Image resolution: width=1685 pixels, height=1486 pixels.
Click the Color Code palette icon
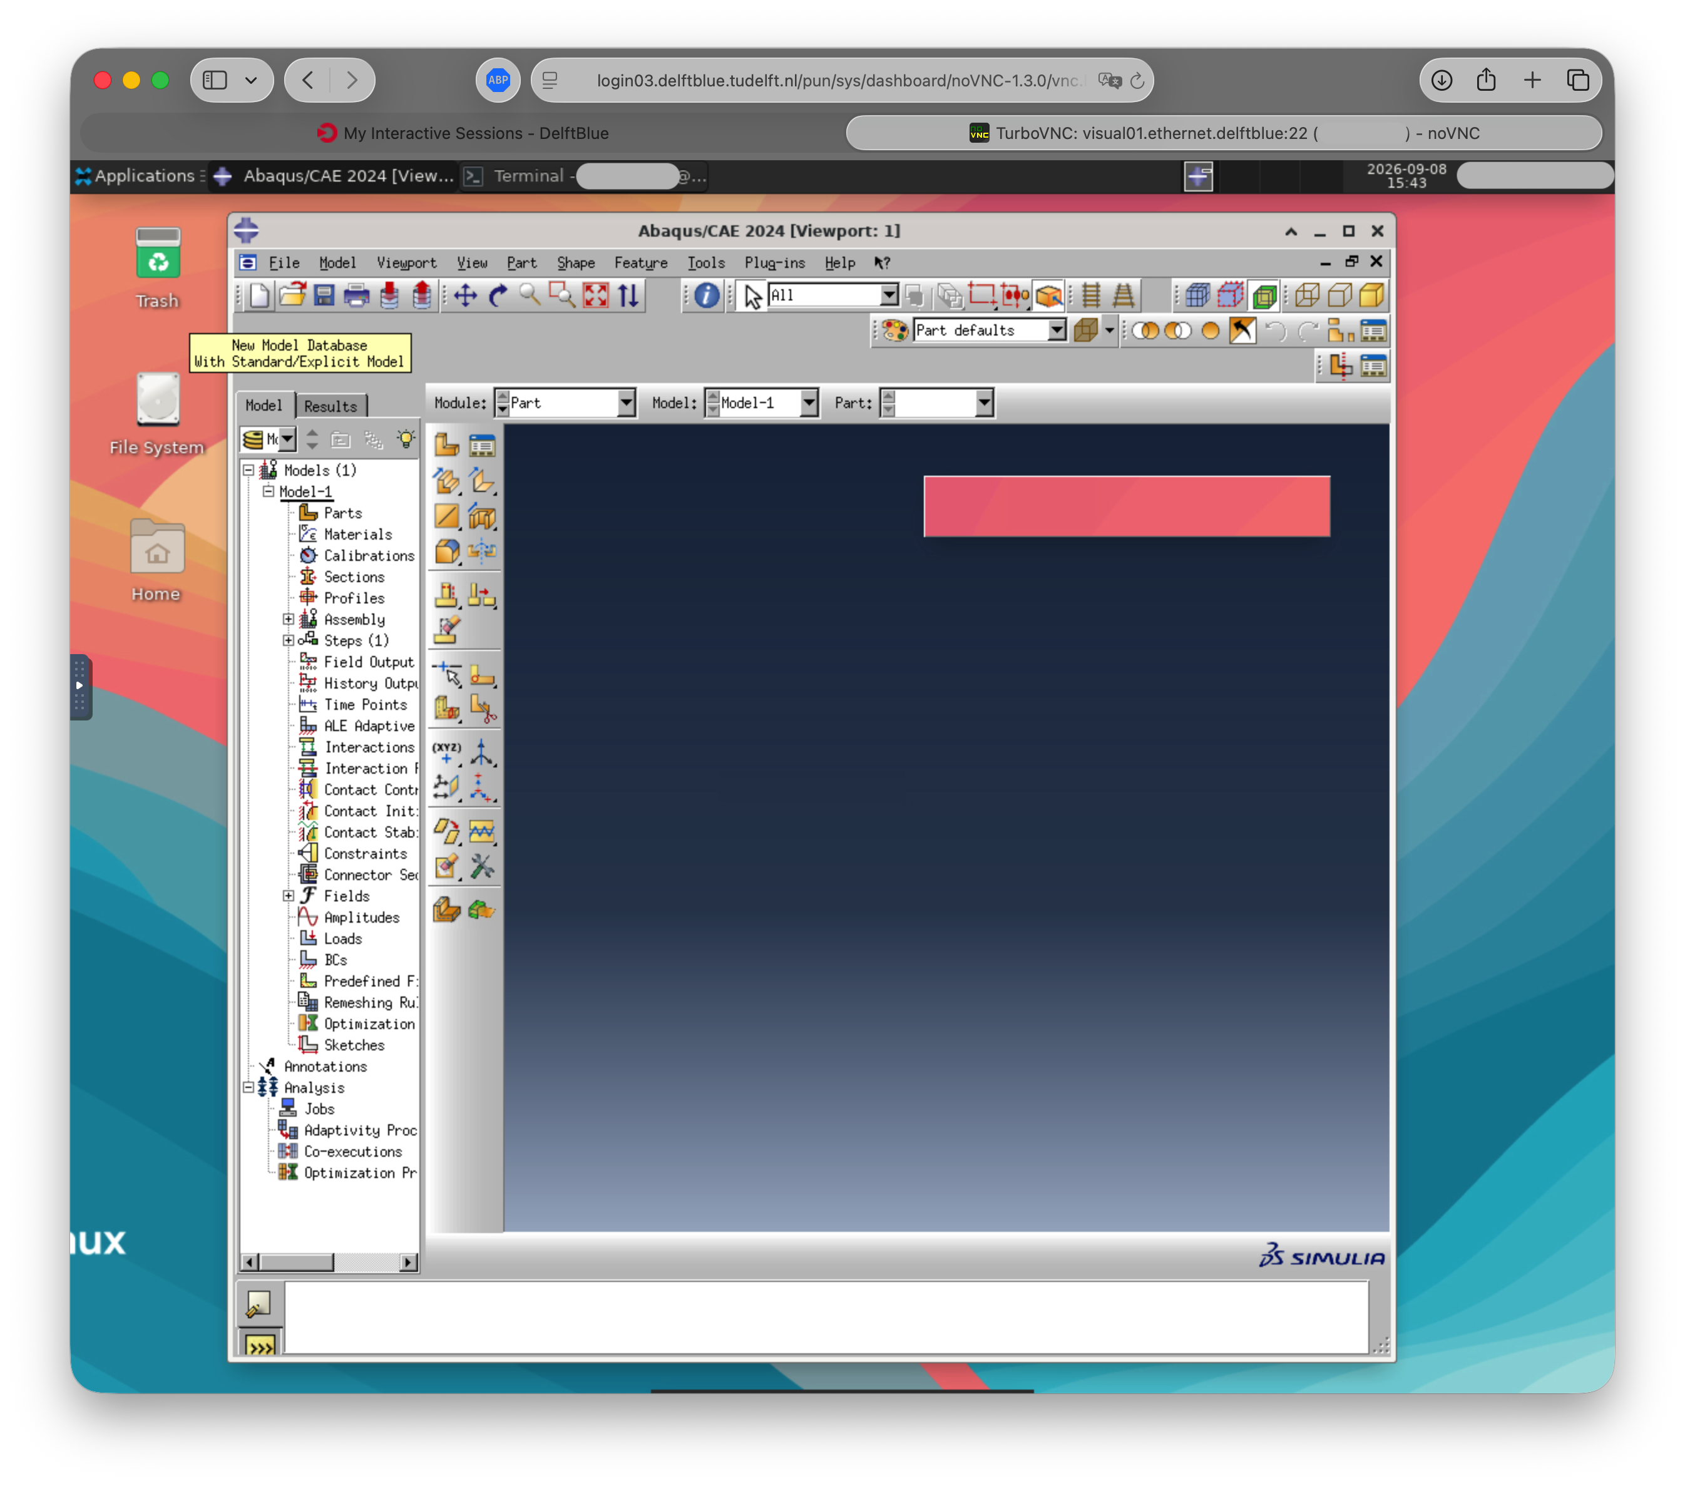click(894, 331)
